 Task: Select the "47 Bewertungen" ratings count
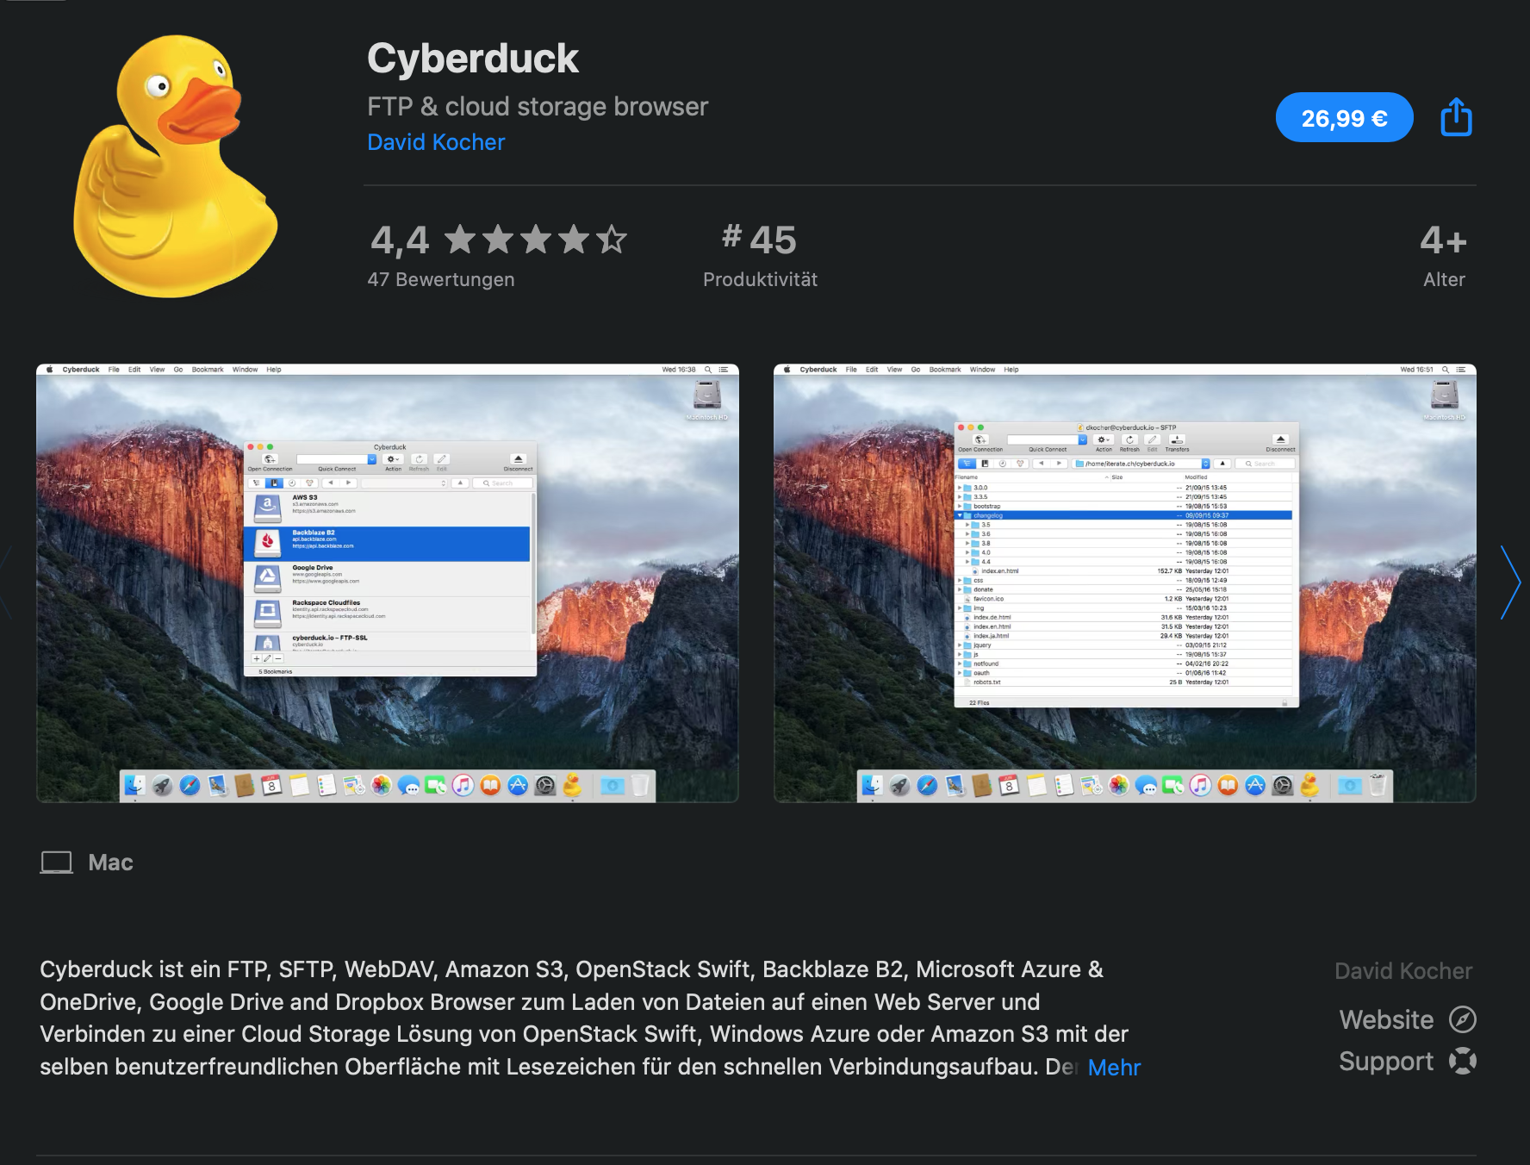[441, 280]
